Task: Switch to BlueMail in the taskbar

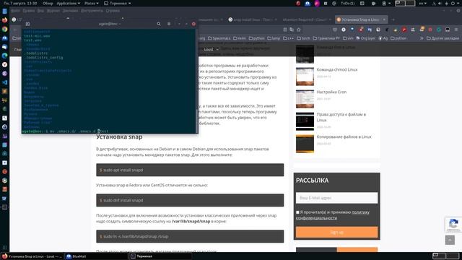Action: (x=96, y=256)
